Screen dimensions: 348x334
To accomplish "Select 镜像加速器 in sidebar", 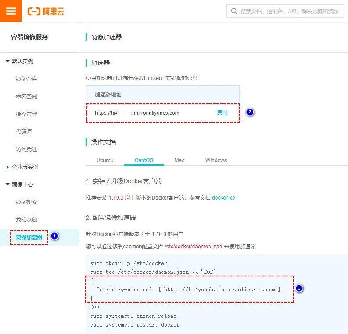I will [29, 237].
